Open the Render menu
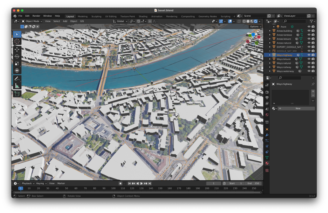 pyautogui.click(x=36, y=16)
